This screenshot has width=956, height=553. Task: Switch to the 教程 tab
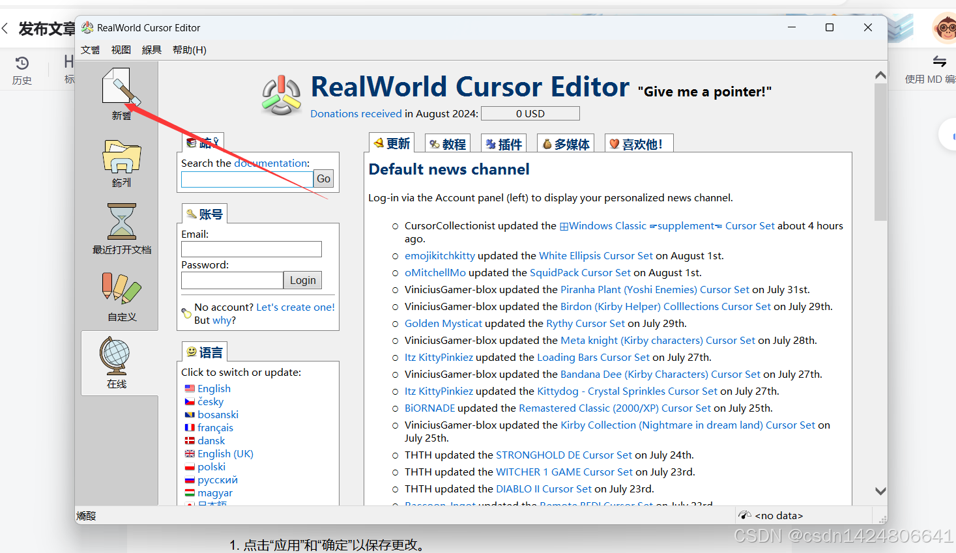click(x=448, y=143)
